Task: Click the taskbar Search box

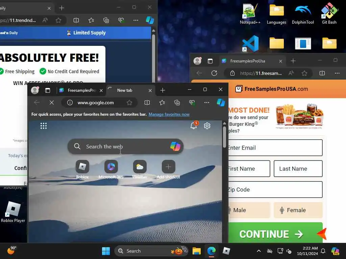Action: (x=151, y=251)
